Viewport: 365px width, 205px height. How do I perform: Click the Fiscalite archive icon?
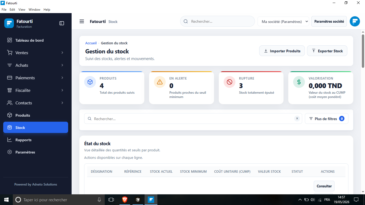pos(10,90)
